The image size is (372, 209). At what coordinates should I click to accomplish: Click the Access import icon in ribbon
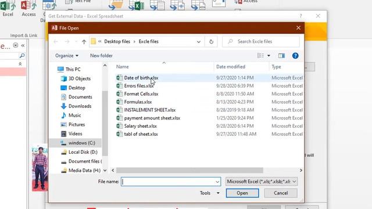(x=28, y=8)
